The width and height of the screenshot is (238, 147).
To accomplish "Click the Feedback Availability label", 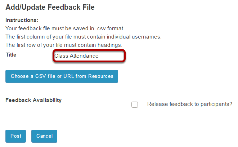I will click(x=33, y=100).
